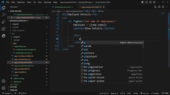Open the Accounts icon in activity bar

pyautogui.click(x=3, y=81)
